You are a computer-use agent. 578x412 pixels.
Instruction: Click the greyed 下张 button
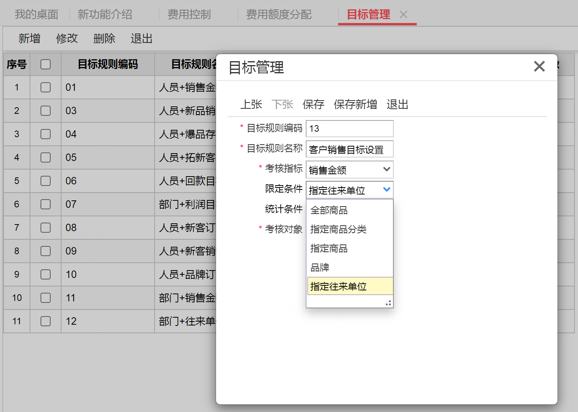(282, 104)
